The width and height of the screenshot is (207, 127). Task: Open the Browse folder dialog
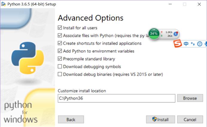click(x=190, y=98)
